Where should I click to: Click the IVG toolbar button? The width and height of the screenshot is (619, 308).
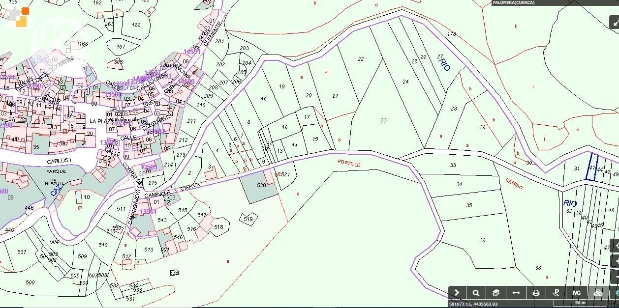click(576, 293)
